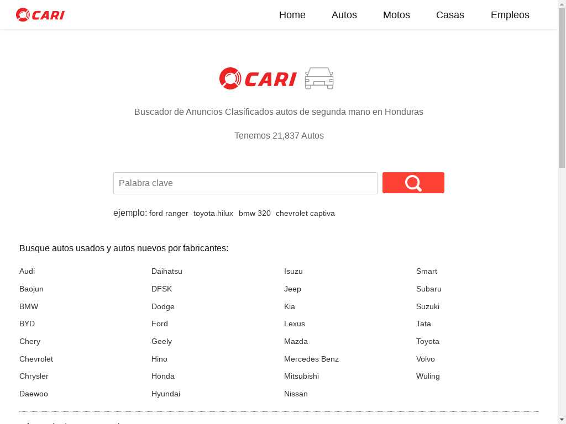View Chrysler cars
The image size is (566, 424).
coord(34,377)
